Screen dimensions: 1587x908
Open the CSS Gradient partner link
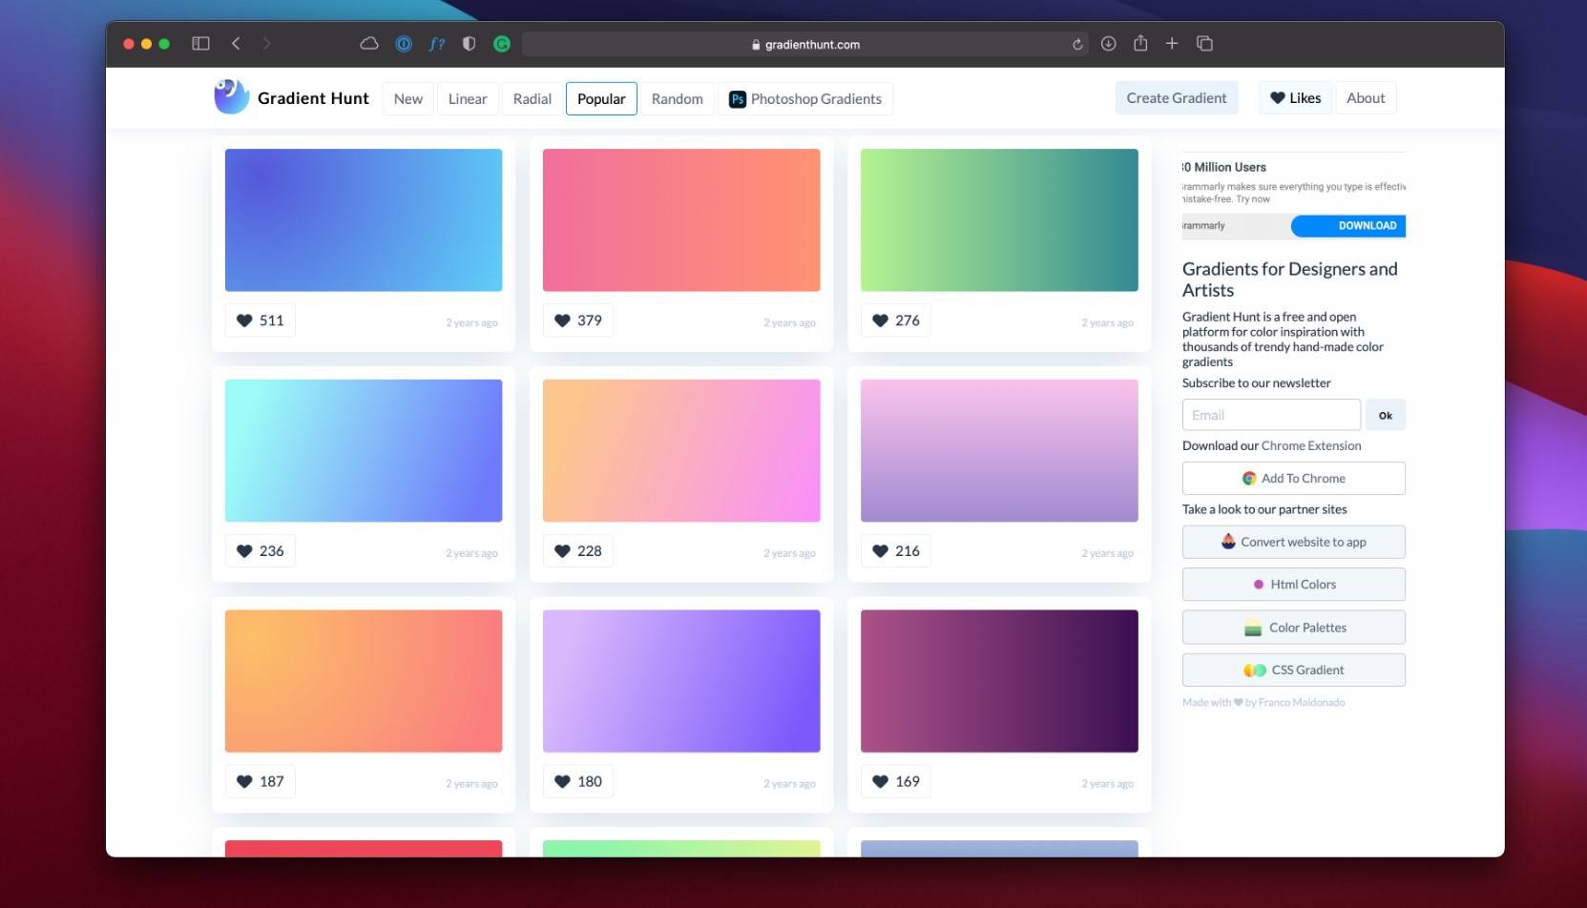pyautogui.click(x=1294, y=671)
